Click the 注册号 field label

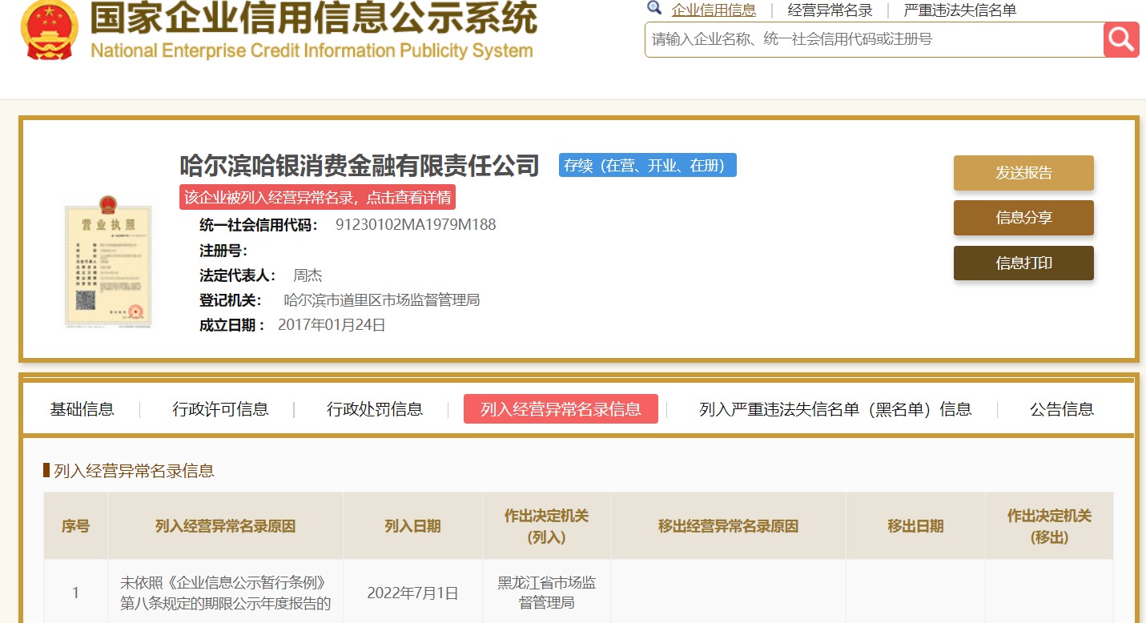click(223, 251)
